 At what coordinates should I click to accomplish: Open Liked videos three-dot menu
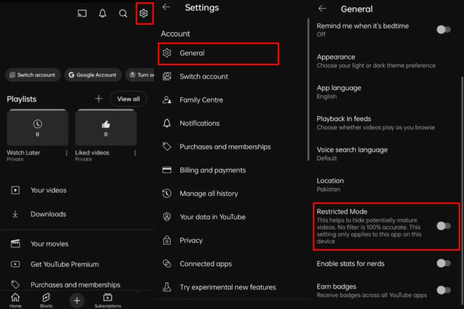[135, 153]
